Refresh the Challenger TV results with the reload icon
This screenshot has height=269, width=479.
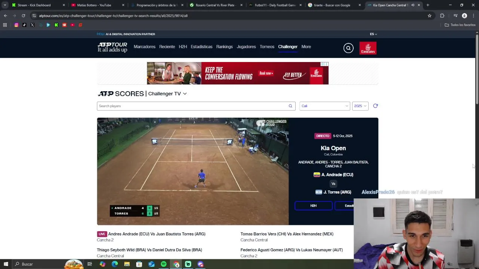pyautogui.click(x=375, y=106)
